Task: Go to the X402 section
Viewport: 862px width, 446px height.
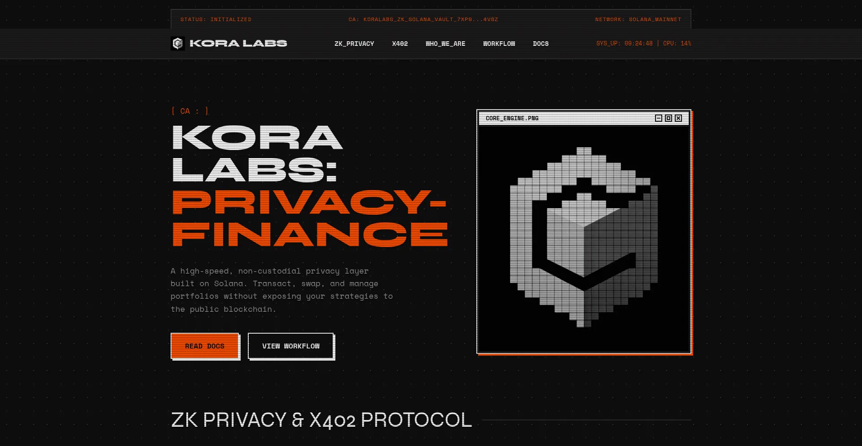Action: click(x=400, y=44)
